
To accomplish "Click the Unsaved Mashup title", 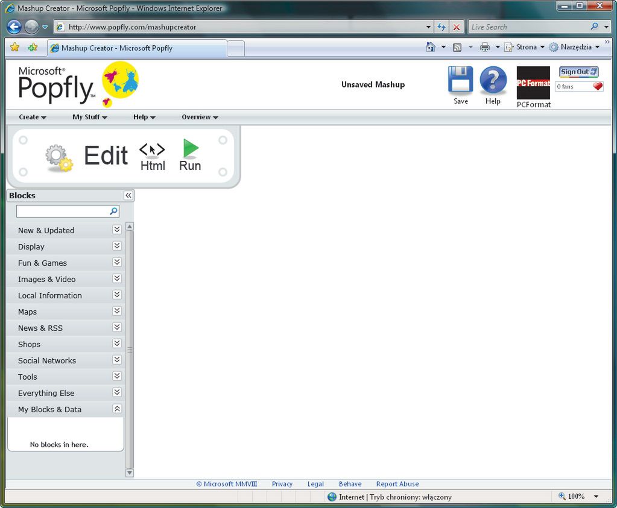I will tap(373, 84).
